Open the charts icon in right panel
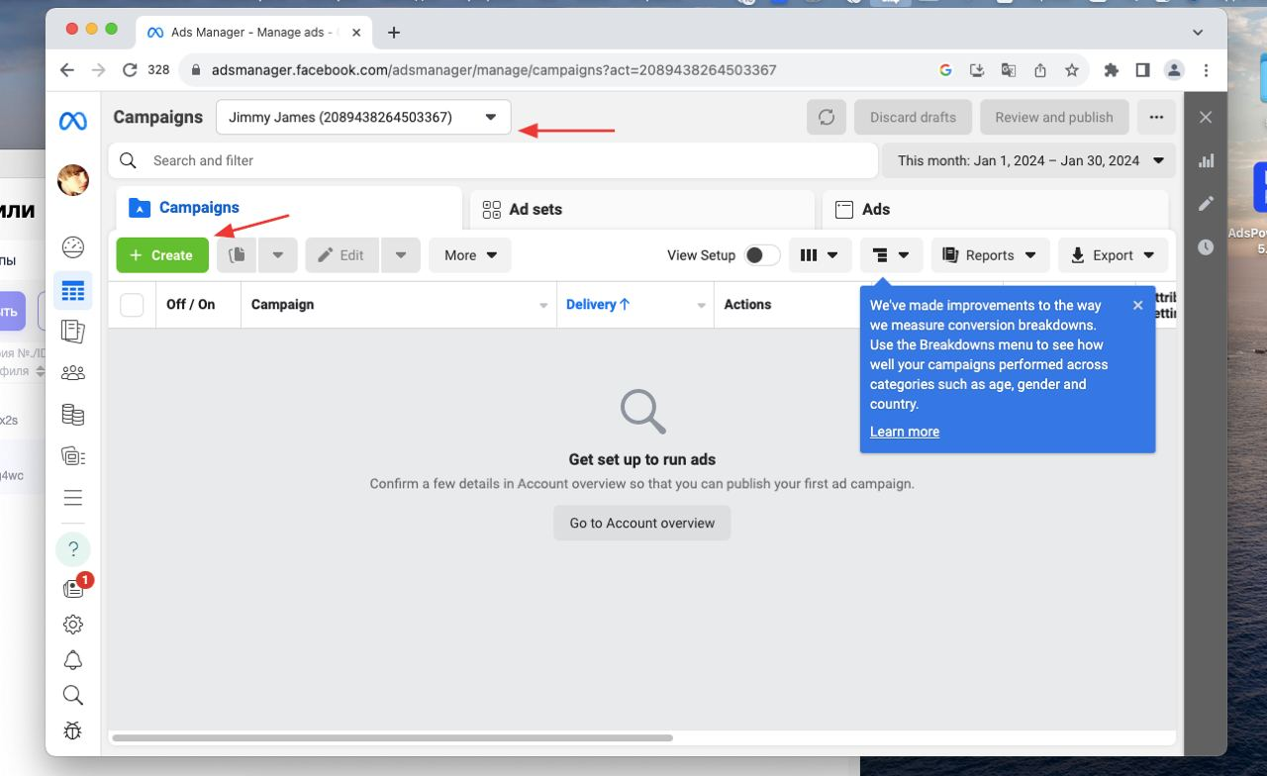The image size is (1267, 776). [x=1206, y=160]
